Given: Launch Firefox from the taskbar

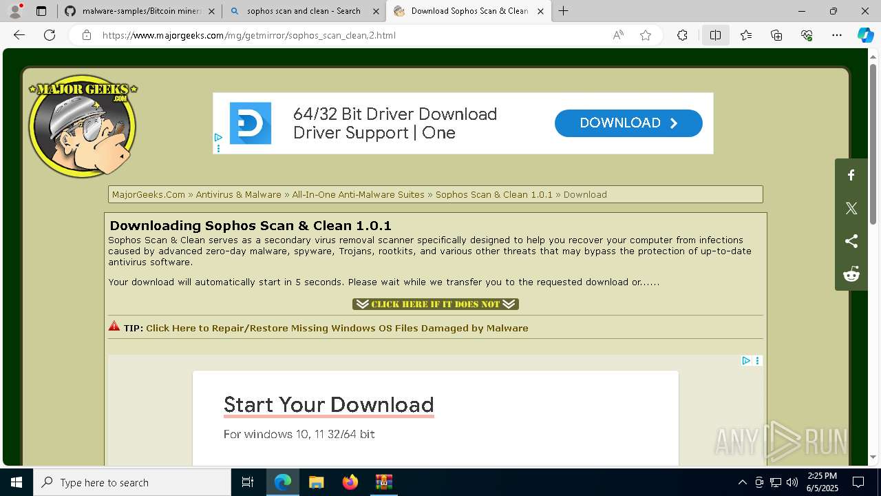Looking at the screenshot, I should point(350,482).
